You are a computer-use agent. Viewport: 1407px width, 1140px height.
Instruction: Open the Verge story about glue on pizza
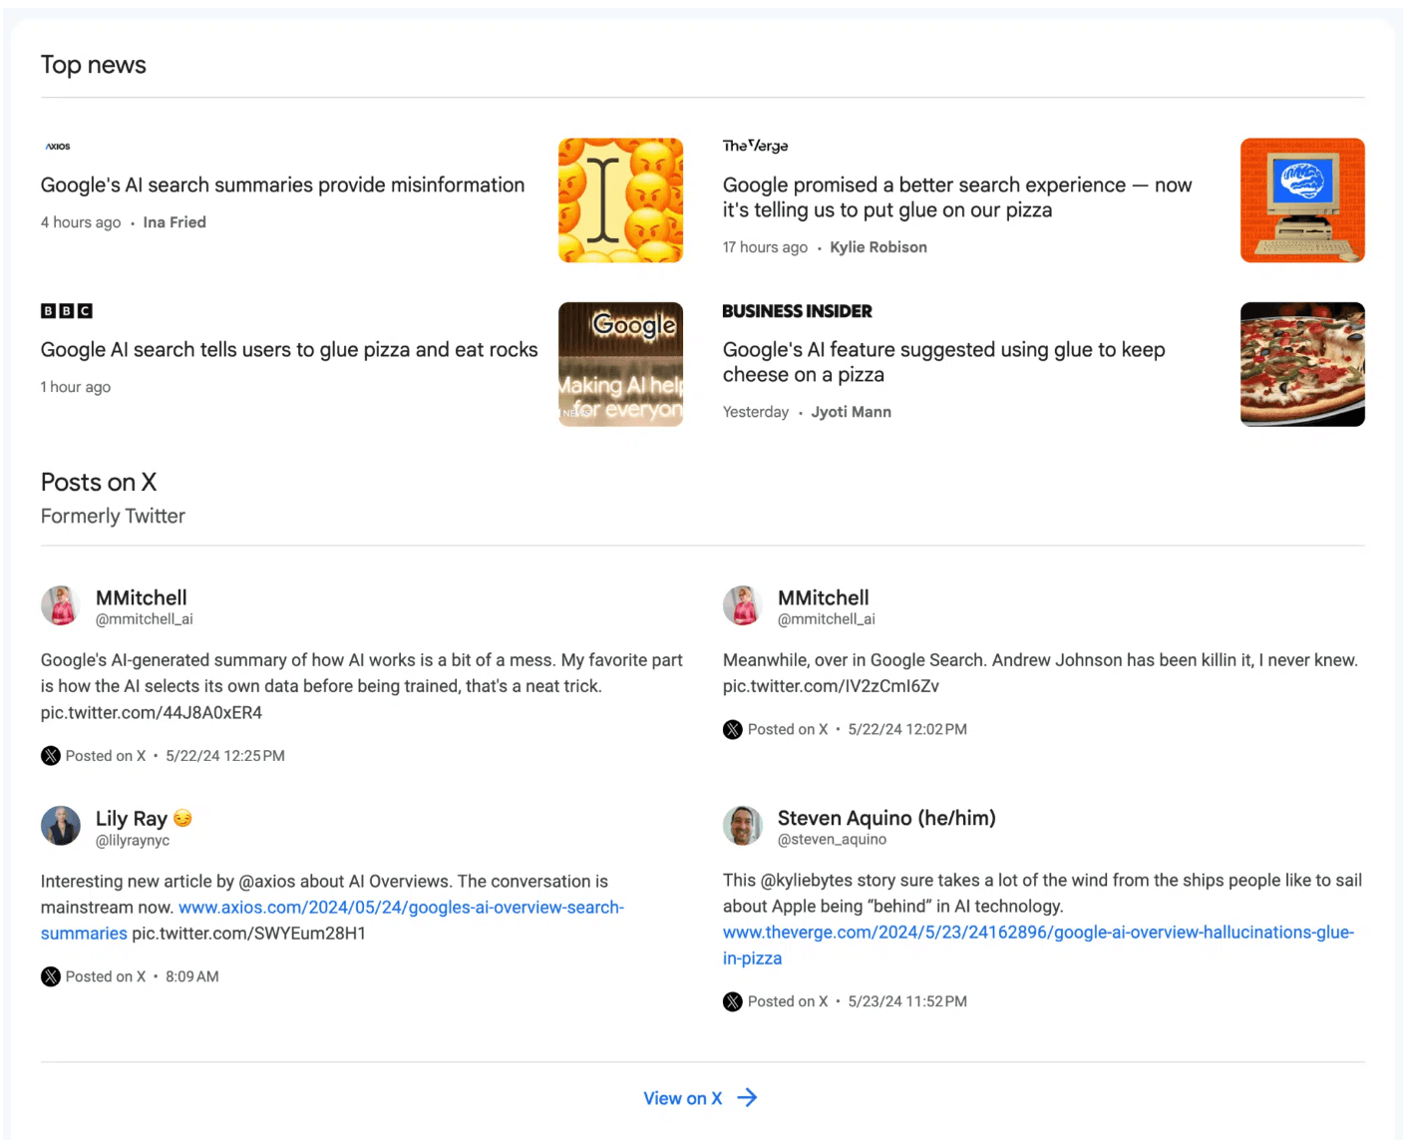tap(957, 197)
